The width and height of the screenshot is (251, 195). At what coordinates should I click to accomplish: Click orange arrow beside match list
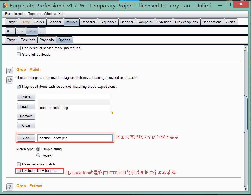(113, 113)
